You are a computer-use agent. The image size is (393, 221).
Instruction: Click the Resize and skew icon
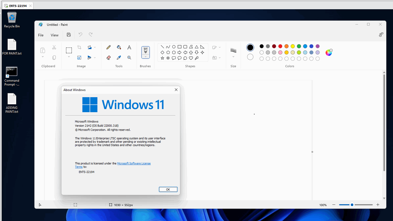(79, 58)
